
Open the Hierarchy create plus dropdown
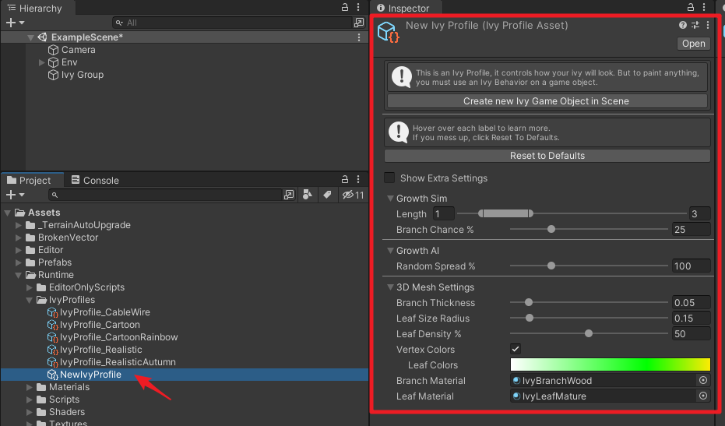[15, 23]
